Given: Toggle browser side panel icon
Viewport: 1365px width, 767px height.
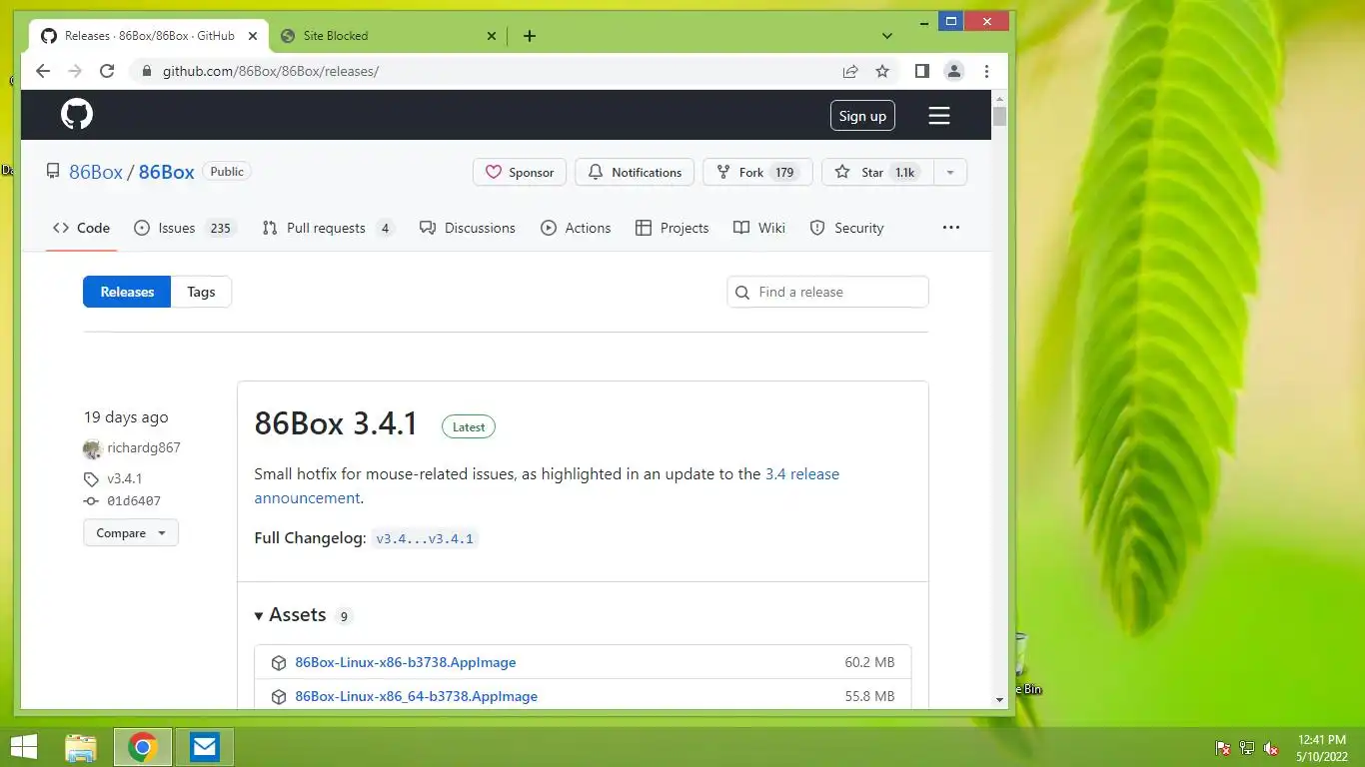Looking at the screenshot, I should [922, 71].
